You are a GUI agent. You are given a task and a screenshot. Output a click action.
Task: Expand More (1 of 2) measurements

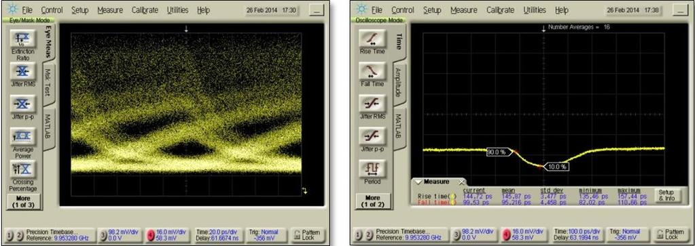(372, 202)
